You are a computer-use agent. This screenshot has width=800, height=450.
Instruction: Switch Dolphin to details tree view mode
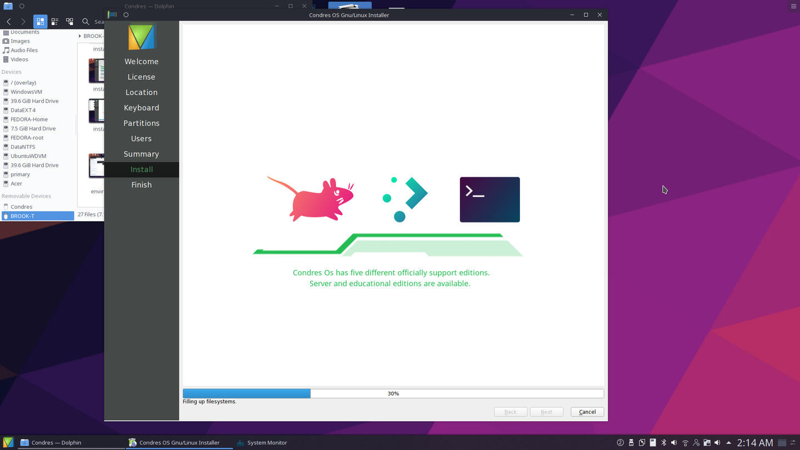coord(69,22)
